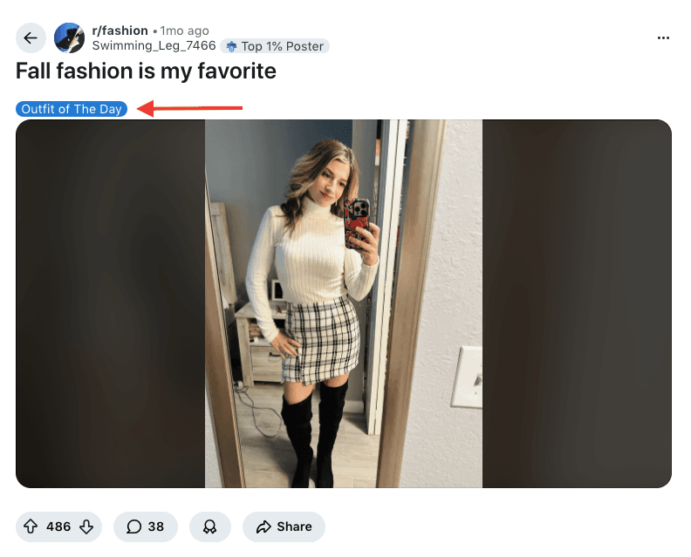Click the blurred left side of image

[110, 303]
